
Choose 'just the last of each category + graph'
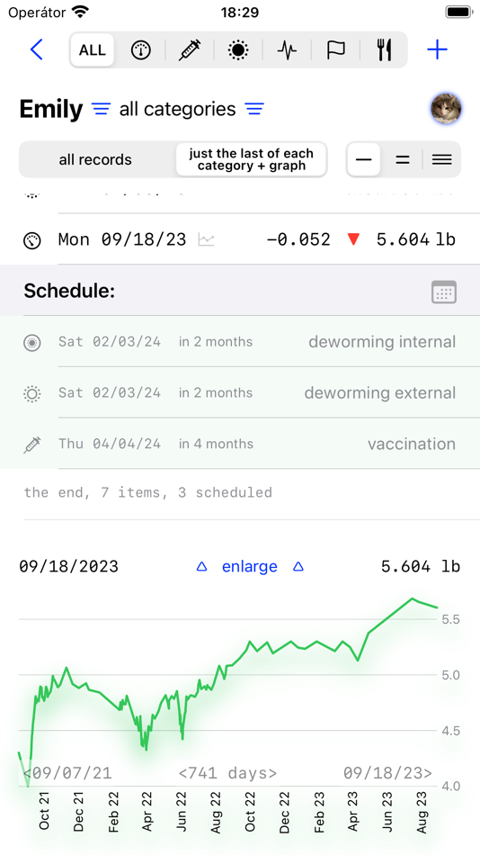click(x=251, y=160)
